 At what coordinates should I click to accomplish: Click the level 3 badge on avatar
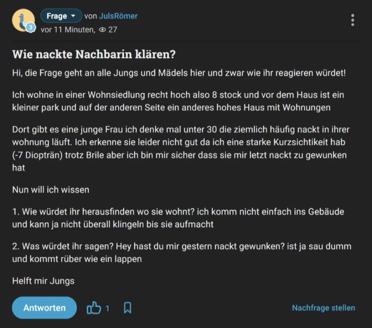[30, 28]
